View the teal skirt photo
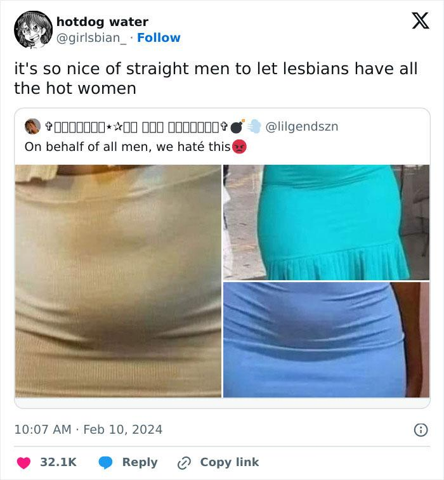Screen dimensions: 444x480 (x=327, y=222)
